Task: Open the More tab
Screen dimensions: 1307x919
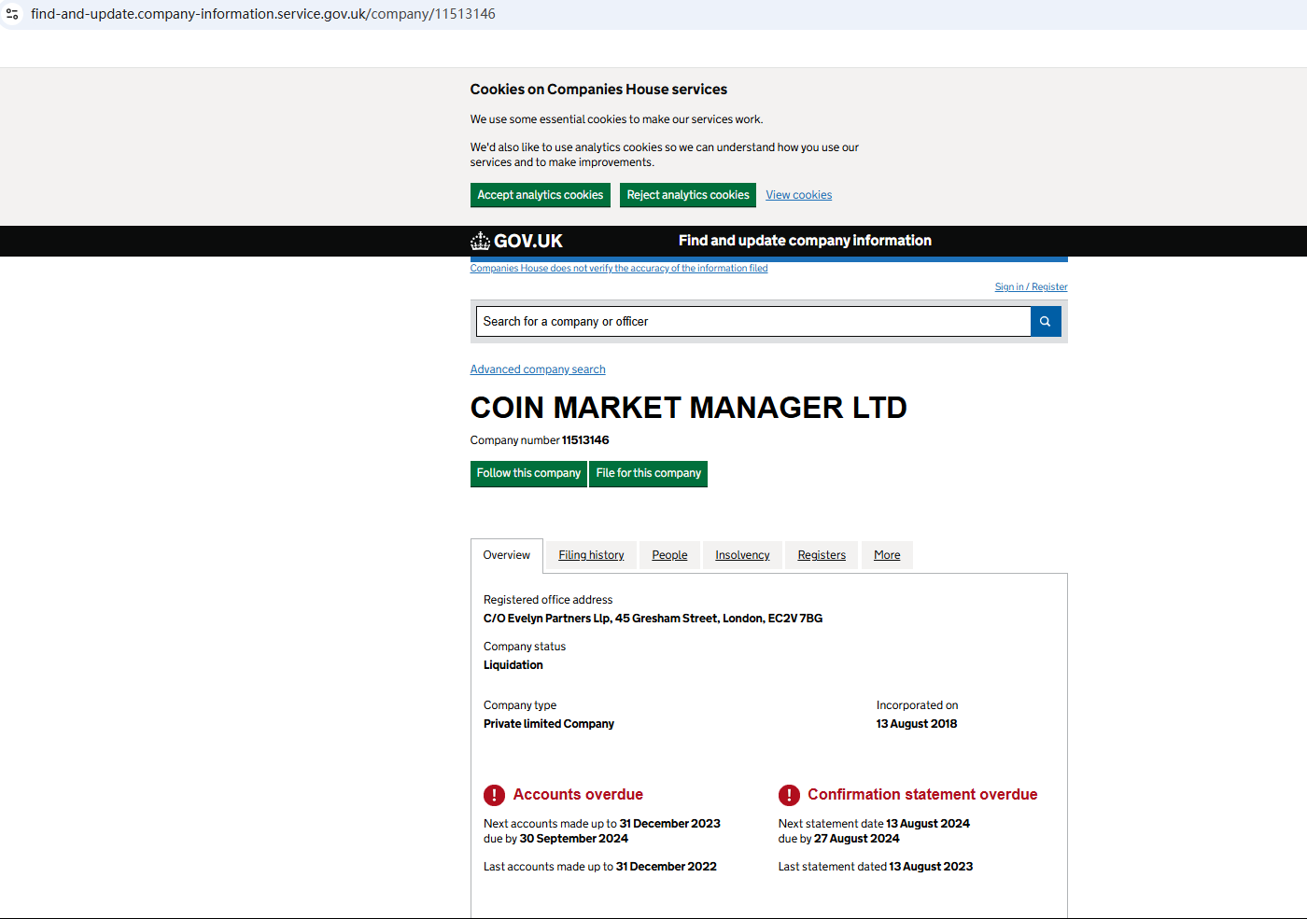Action: coord(887,555)
